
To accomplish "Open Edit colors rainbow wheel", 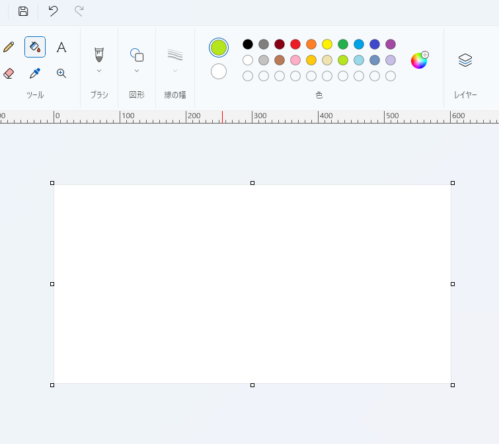I will pyautogui.click(x=420, y=60).
